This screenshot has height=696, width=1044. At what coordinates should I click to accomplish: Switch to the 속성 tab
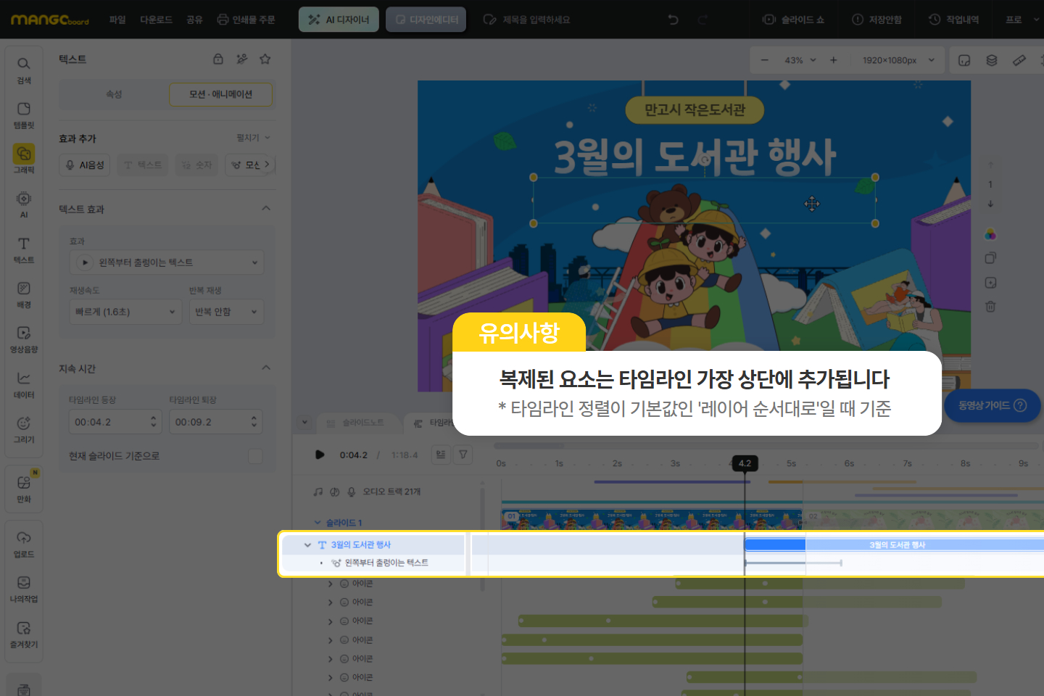pyautogui.click(x=114, y=94)
